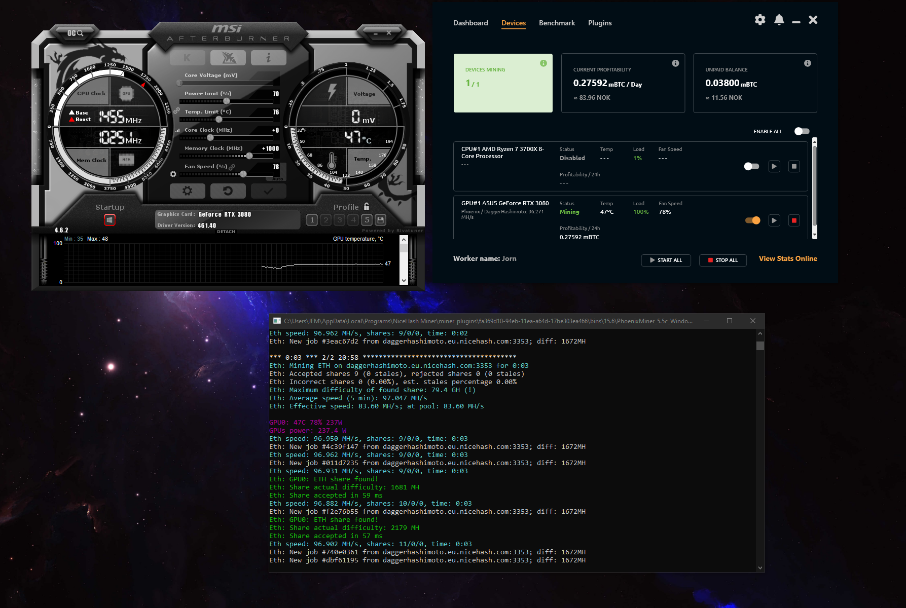The image size is (906, 608).
Task: Detach the Afterburner monitoring graph
Action: [x=226, y=232]
